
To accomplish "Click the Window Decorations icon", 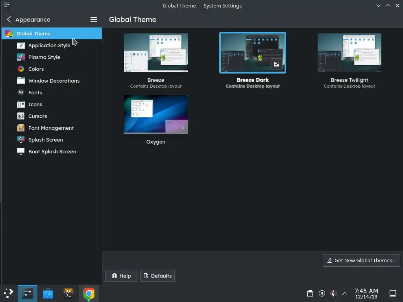I will [x=20, y=81].
